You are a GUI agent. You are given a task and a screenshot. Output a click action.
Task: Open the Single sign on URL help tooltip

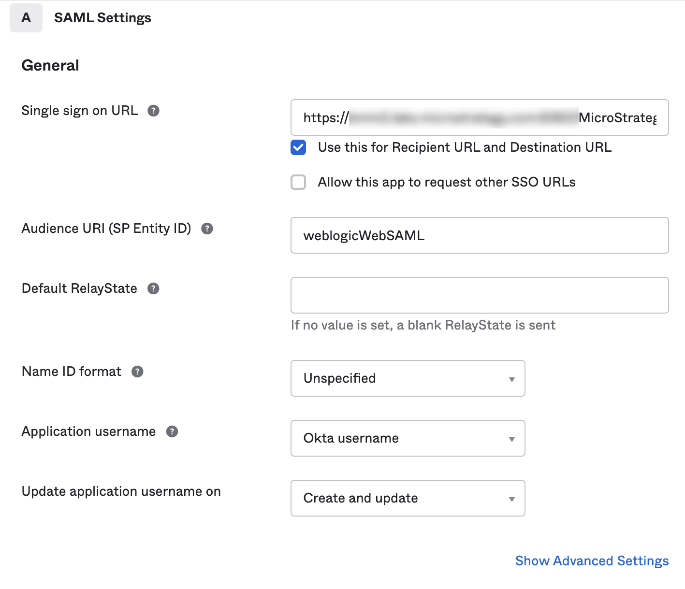tap(153, 111)
